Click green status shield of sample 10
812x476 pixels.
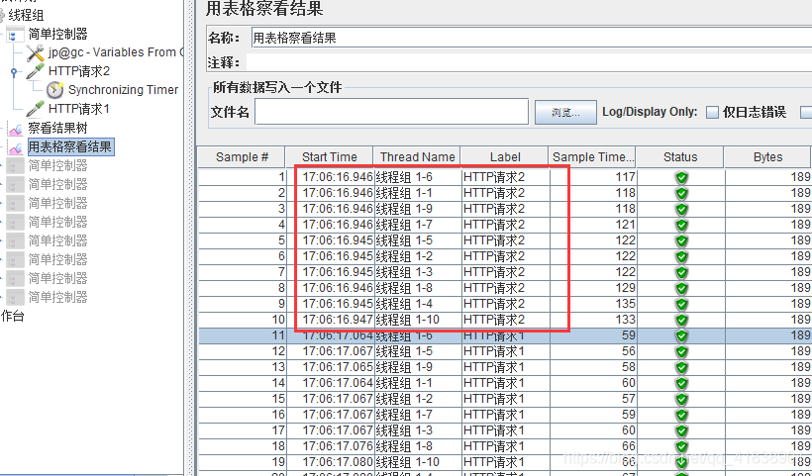pos(681,320)
